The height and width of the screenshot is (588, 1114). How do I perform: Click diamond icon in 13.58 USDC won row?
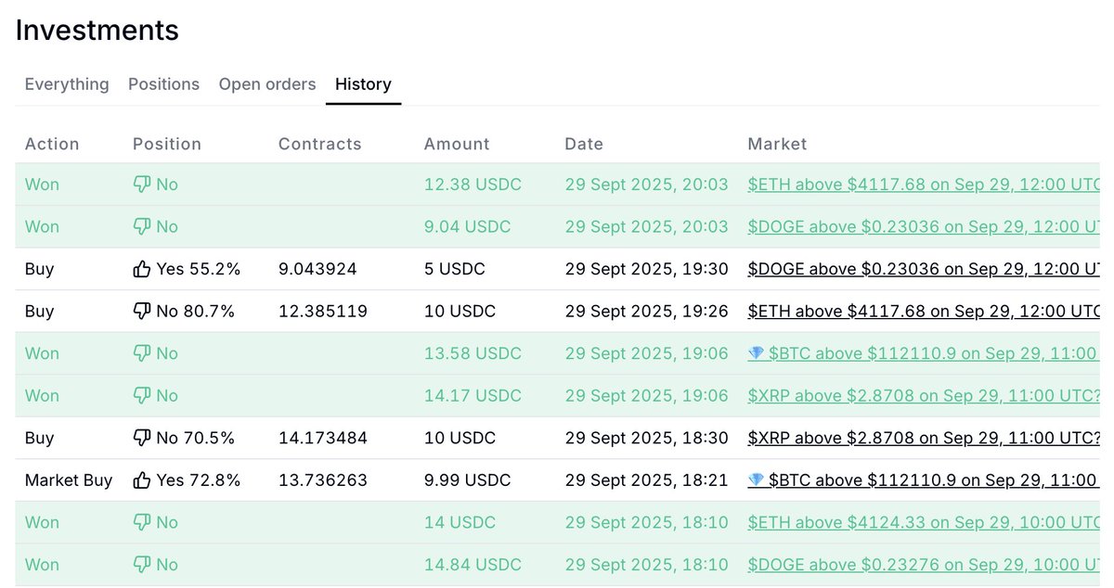click(x=757, y=353)
